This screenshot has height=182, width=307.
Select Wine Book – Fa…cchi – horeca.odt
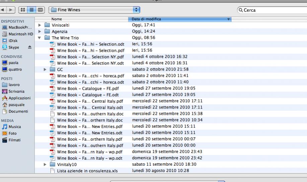coord(87,82)
